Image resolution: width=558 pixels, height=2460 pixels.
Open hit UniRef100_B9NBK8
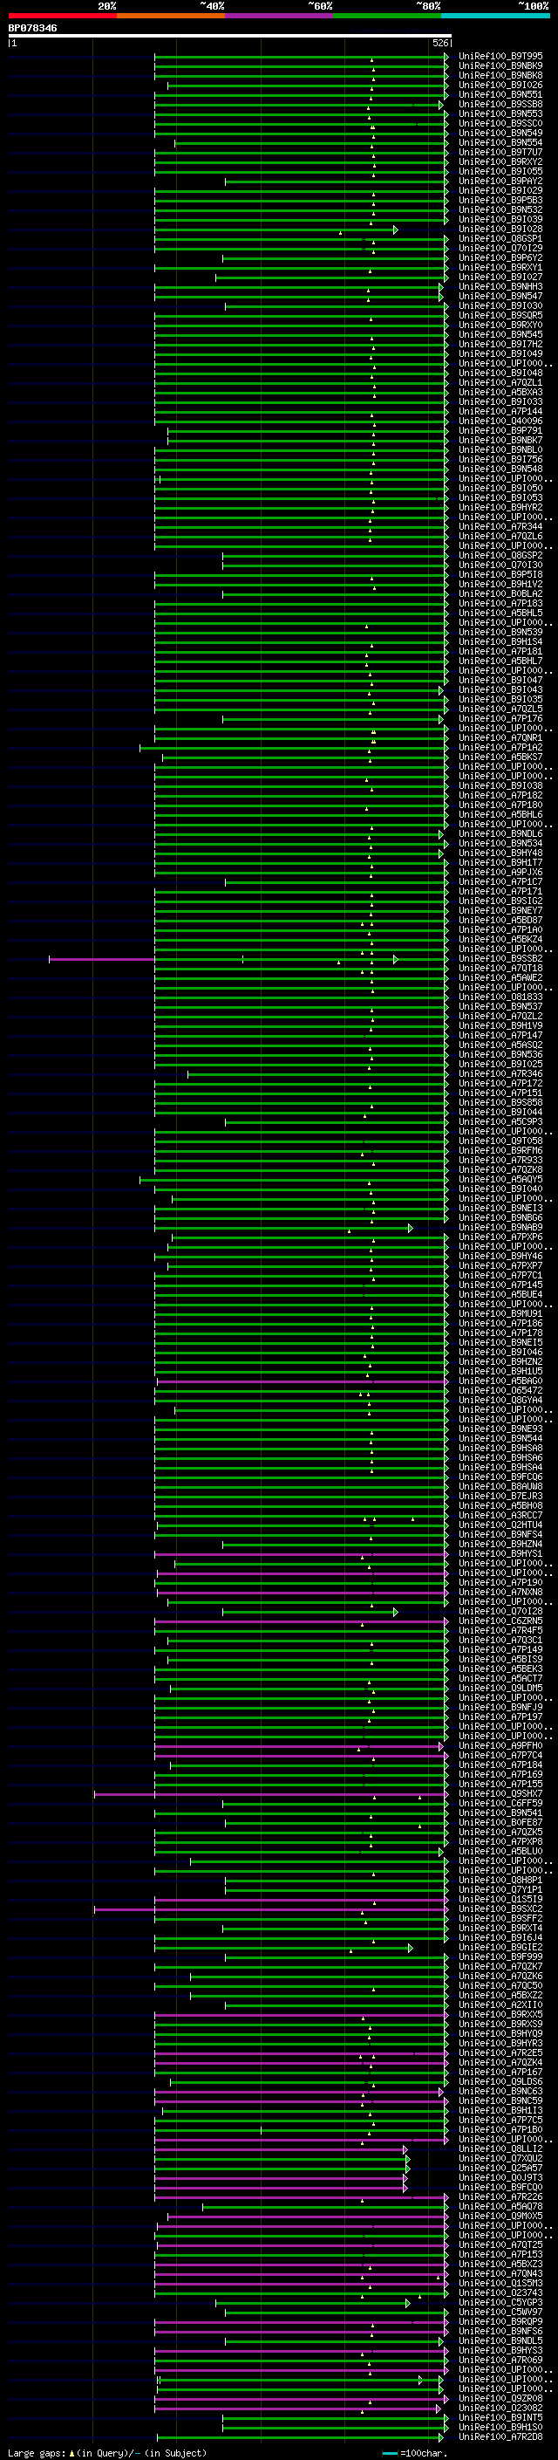pyautogui.click(x=500, y=75)
